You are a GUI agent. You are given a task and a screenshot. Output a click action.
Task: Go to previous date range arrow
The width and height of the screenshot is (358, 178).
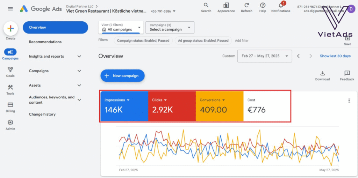pyautogui.click(x=298, y=56)
